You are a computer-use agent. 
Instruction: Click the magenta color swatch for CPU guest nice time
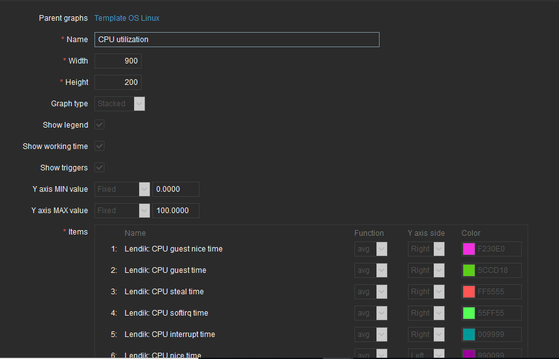pyautogui.click(x=469, y=249)
